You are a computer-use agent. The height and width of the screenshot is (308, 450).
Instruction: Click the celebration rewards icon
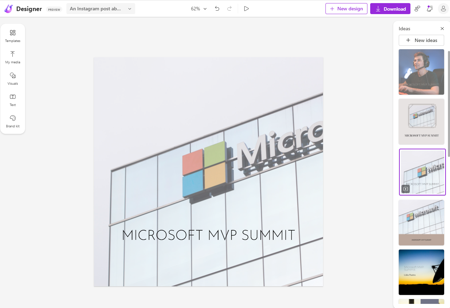coord(430,9)
